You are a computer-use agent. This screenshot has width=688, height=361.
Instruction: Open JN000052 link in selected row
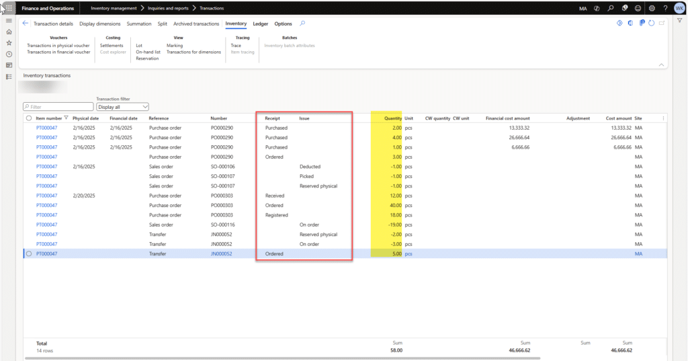click(x=222, y=253)
